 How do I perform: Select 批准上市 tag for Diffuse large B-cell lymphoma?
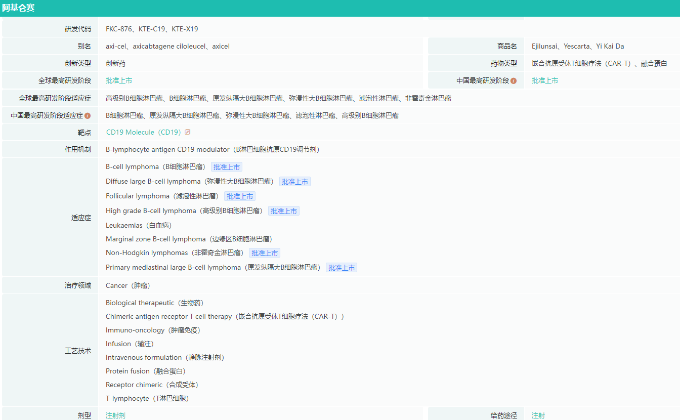(295, 182)
